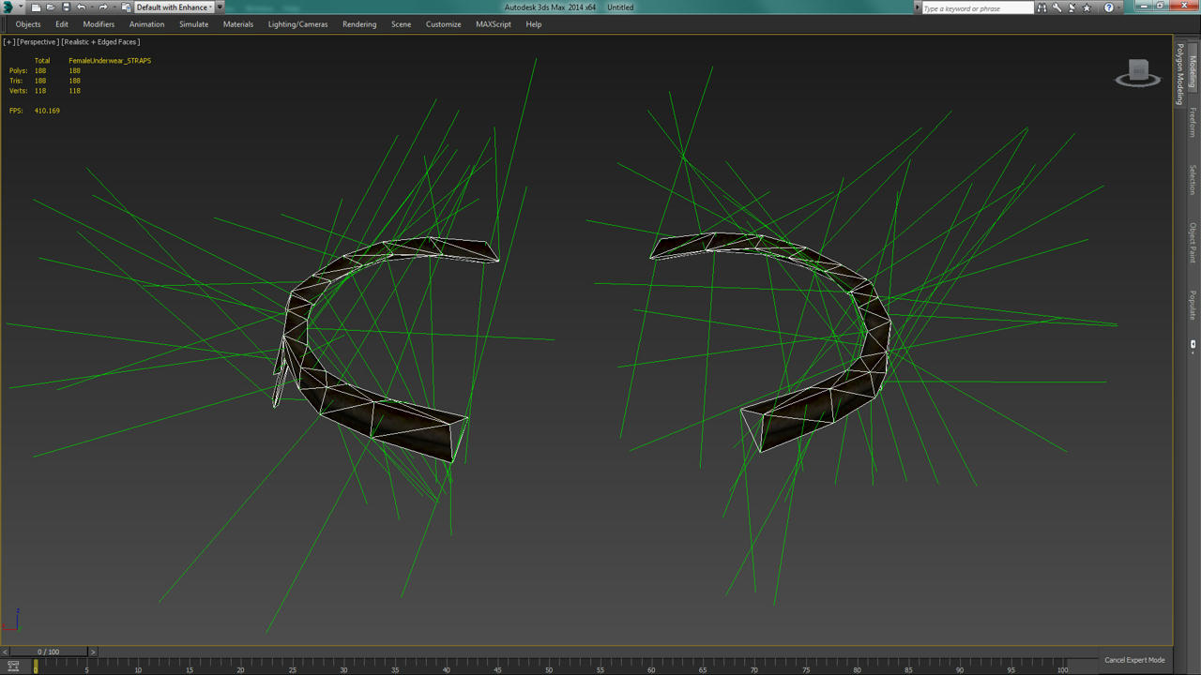Viewport: 1201px width, 675px height.
Task: Switch to the Populate ribbon tab
Action: point(1193,305)
